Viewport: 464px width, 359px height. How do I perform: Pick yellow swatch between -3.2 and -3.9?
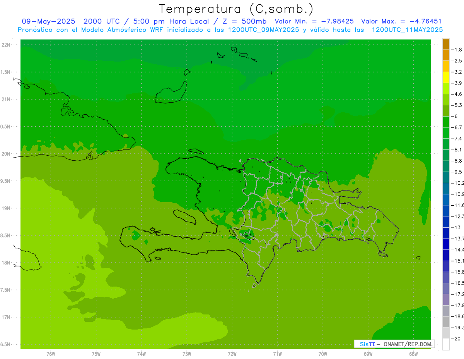446,77
